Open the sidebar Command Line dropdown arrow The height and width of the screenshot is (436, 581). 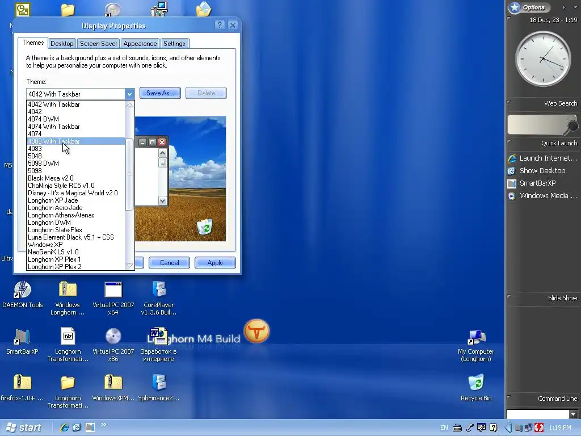[574, 414]
